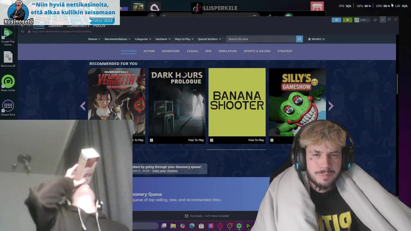Screen dimensions: 411x231
Task: Click the Steam window vertical scrollbar
Action: (x=397, y=84)
